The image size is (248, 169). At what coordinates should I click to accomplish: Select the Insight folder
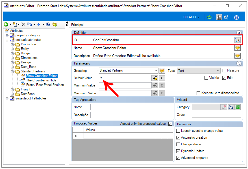tap(25, 89)
